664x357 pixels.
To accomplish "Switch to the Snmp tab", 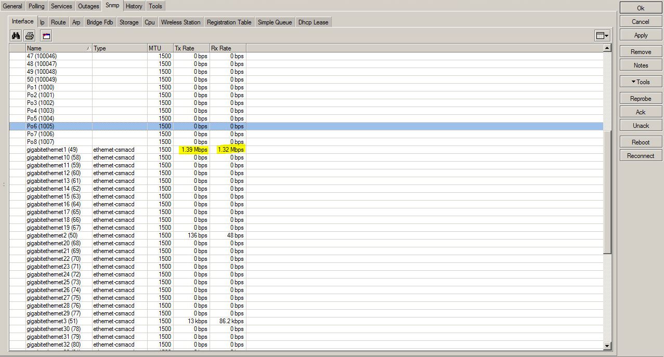I will pyautogui.click(x=112, y=6).
